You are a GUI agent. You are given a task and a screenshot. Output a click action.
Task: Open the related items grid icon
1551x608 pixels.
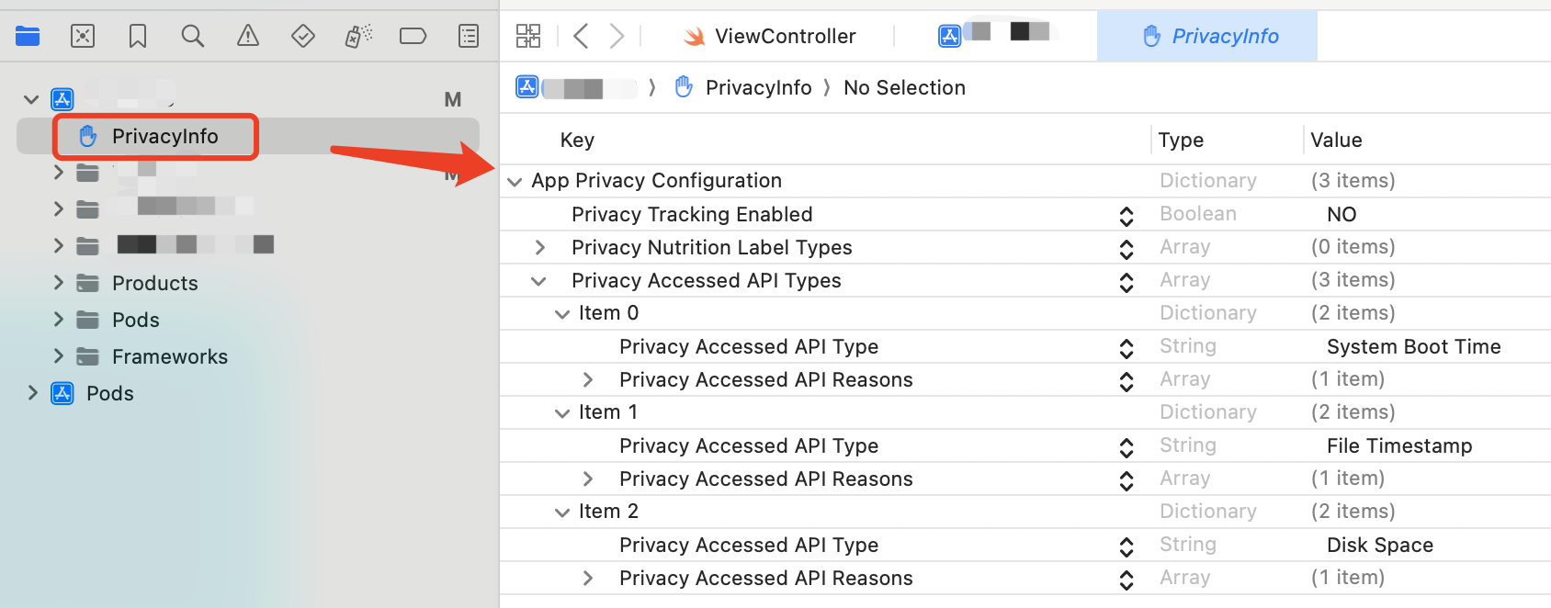tap(528, 37)
